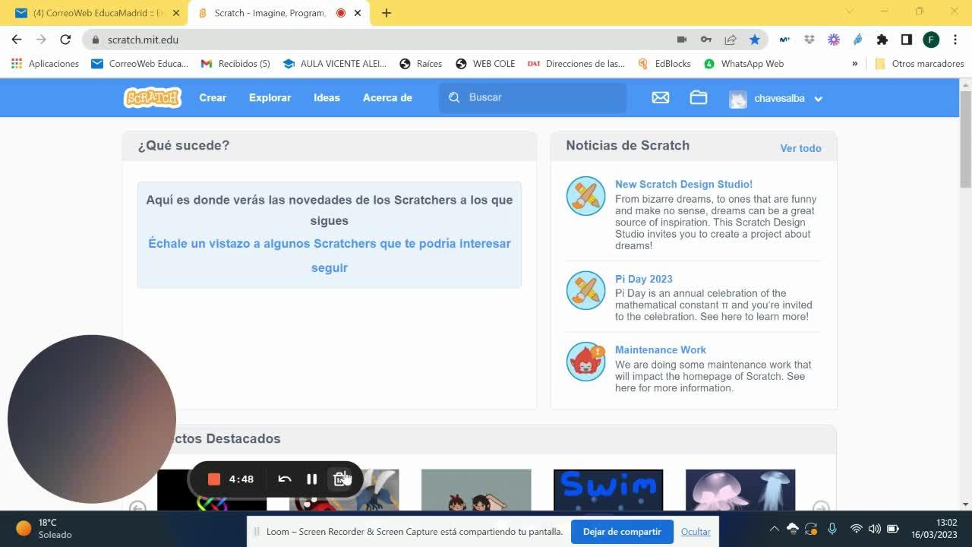
Task: Open the share page icon in address bar
Action: (731, 40)
